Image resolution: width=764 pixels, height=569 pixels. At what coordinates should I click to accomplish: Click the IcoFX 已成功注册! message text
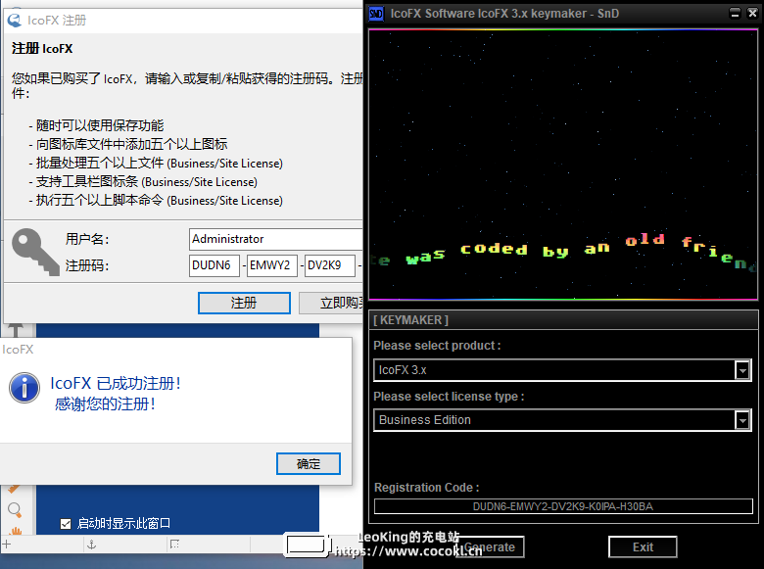pos(116,383)
